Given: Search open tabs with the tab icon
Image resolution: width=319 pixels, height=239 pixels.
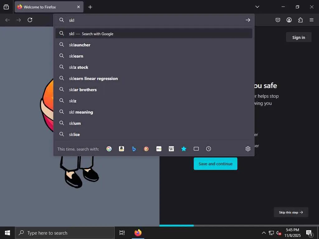Looking at the screenshot, I should (x=196, y=149).
